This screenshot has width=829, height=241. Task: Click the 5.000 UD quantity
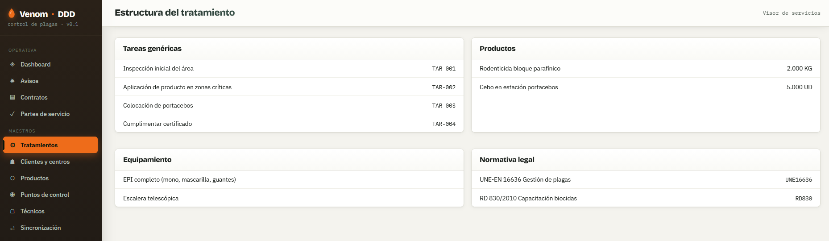coord(799,87)
